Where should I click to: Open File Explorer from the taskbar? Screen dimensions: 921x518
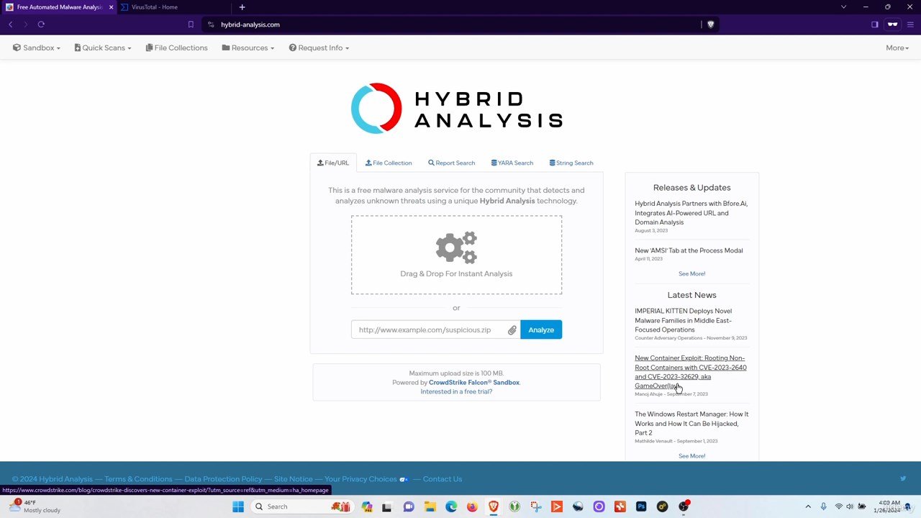pos(430,506)
